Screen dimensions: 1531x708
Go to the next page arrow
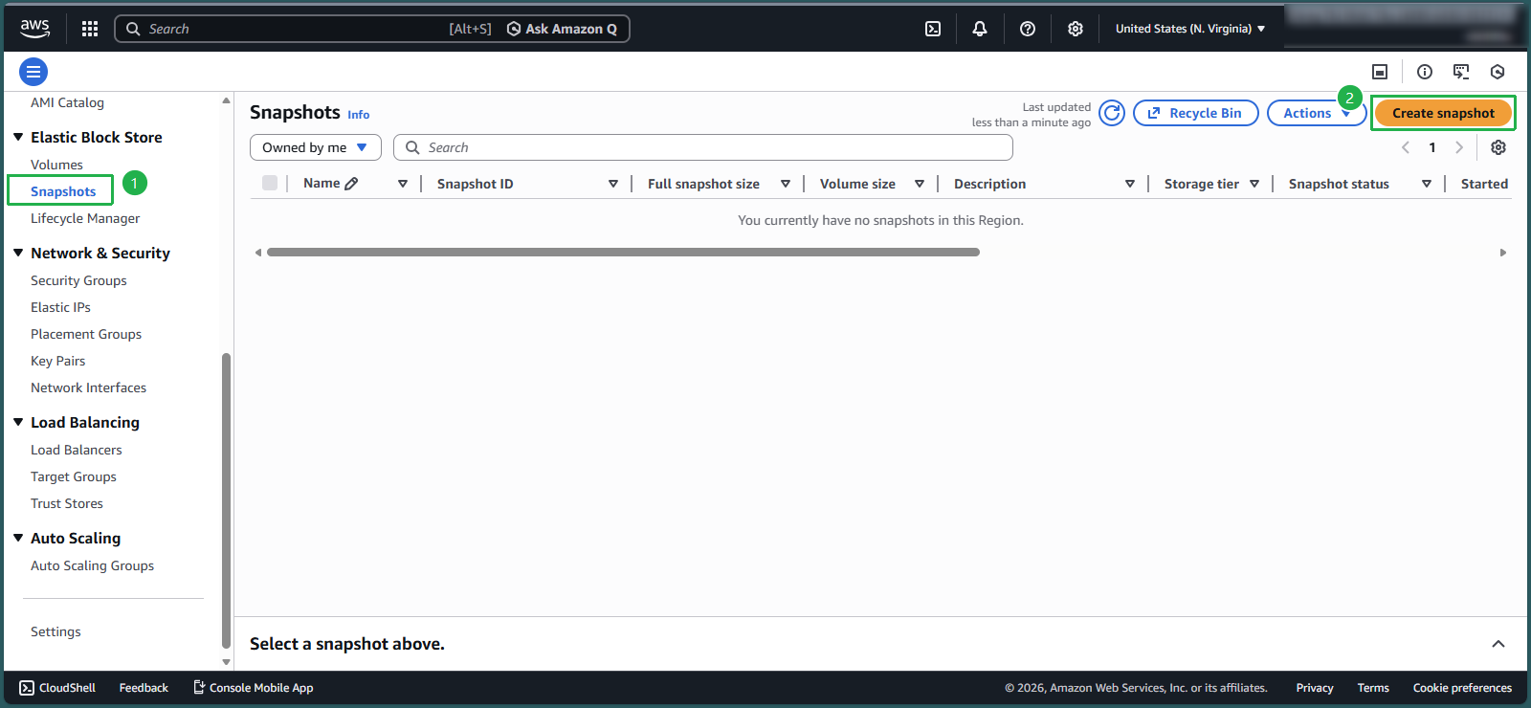pos(1459,147)
